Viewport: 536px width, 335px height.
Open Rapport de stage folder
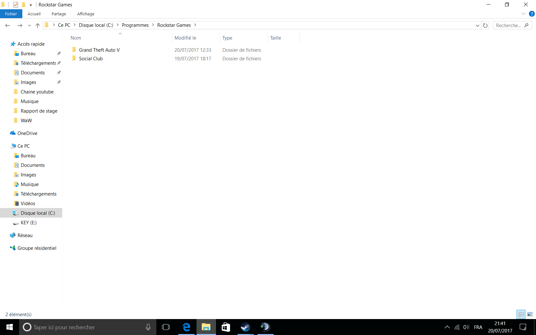(39, 111)
